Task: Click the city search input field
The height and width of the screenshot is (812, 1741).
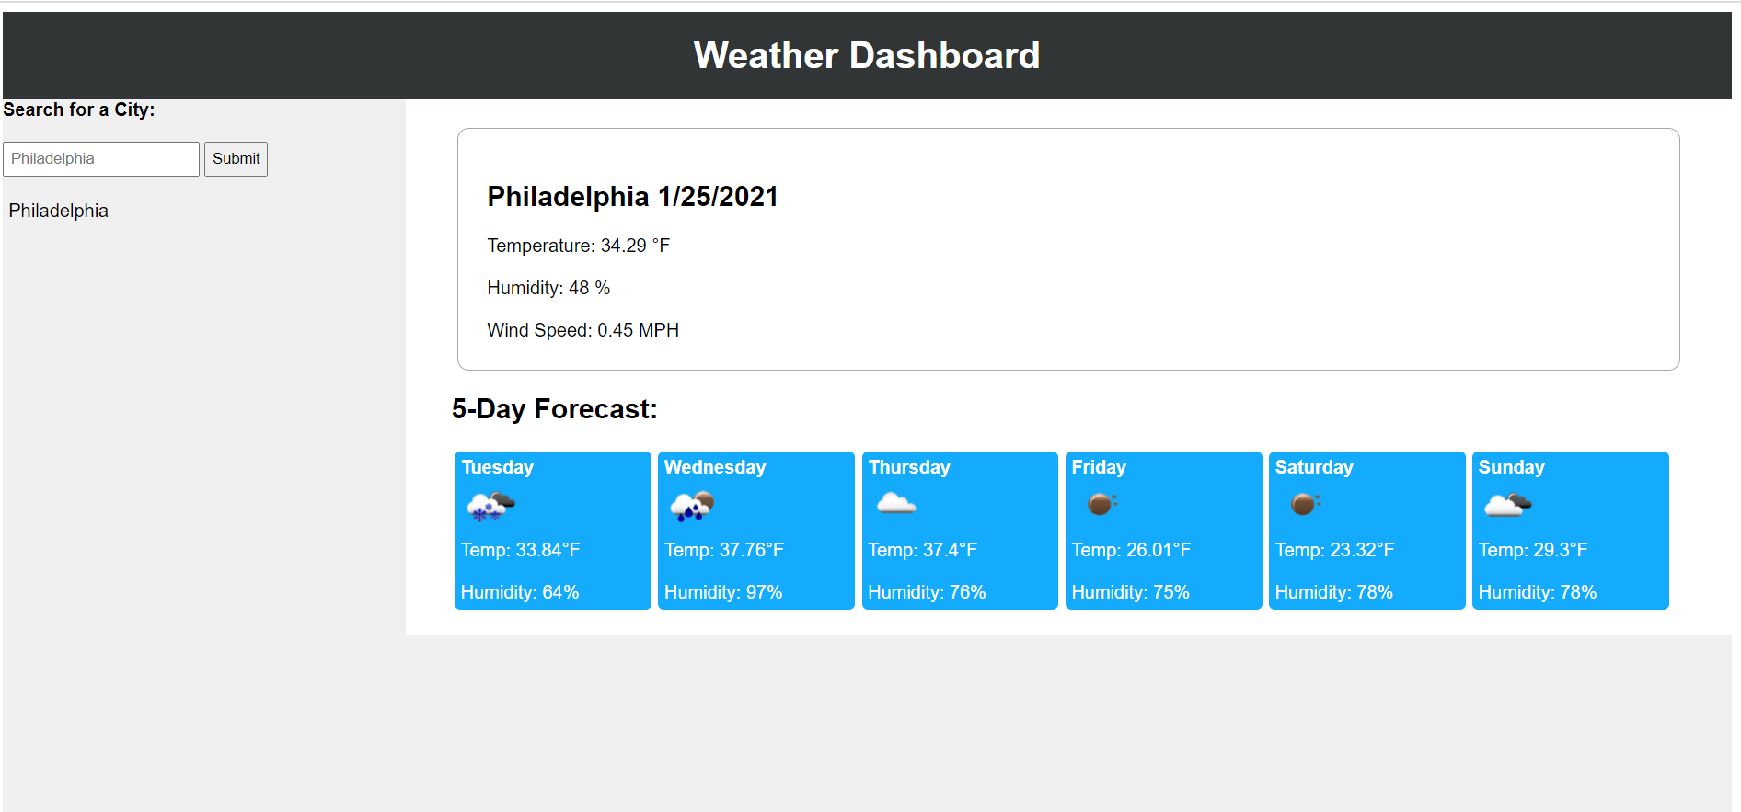Action: [x=99, y=158]
